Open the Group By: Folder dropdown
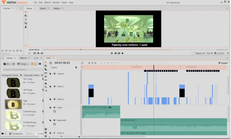Screen dimensions: 231x139 (x=33, y=75)
